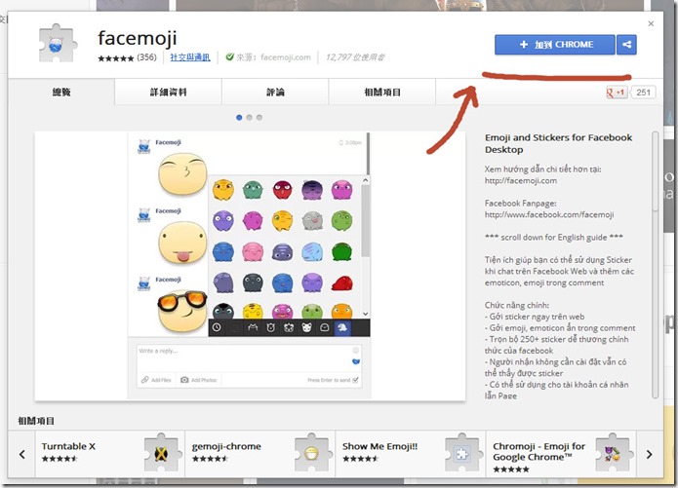678x488 pixels.
Task: Open the gemoji-chrome related item
Action: pos(260,454)
